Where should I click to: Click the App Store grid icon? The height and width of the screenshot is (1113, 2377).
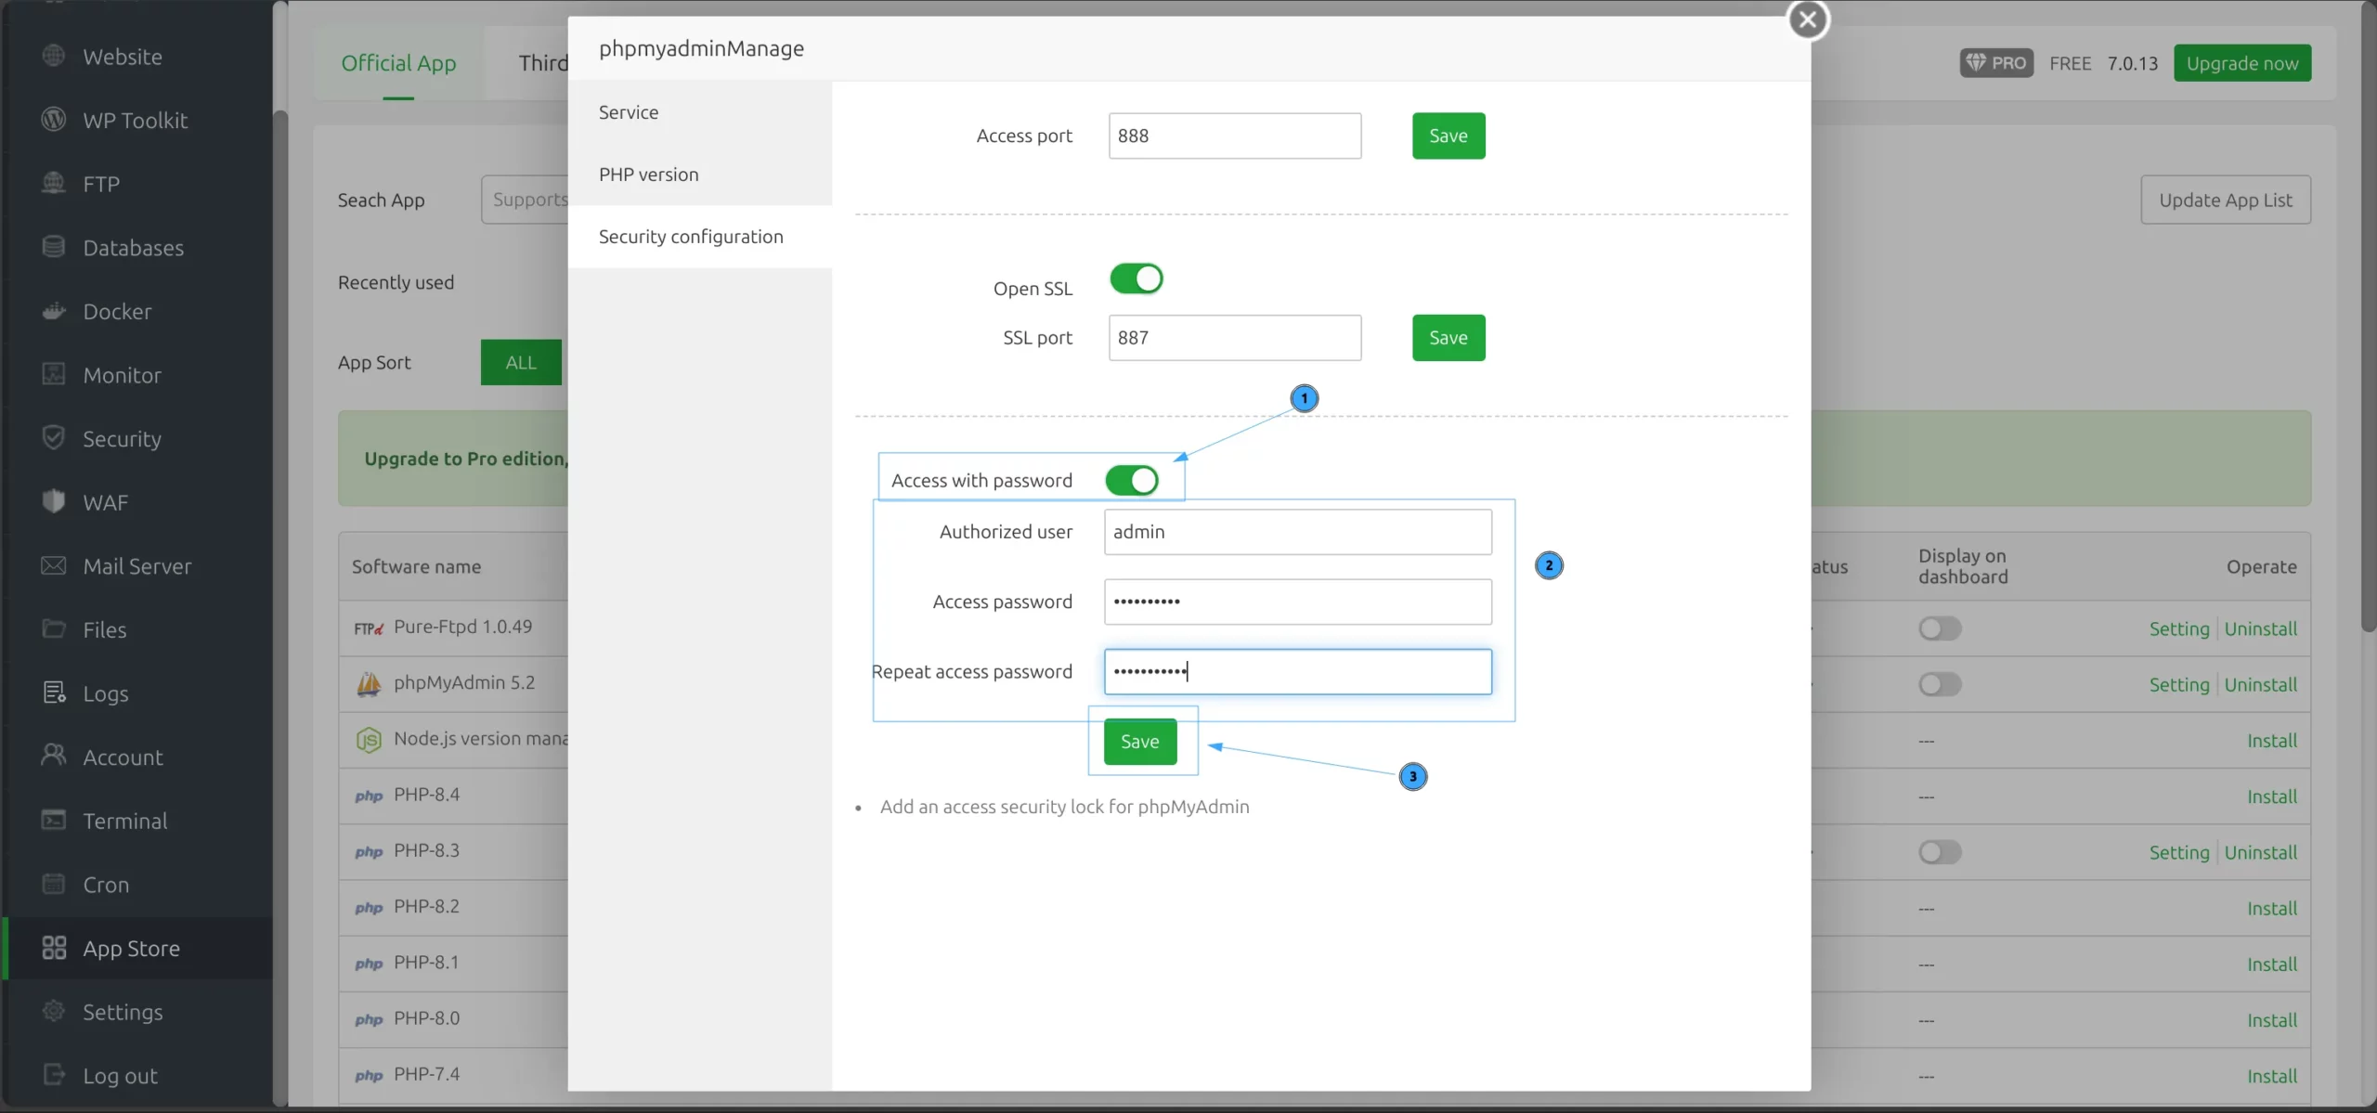pos(54,948)
